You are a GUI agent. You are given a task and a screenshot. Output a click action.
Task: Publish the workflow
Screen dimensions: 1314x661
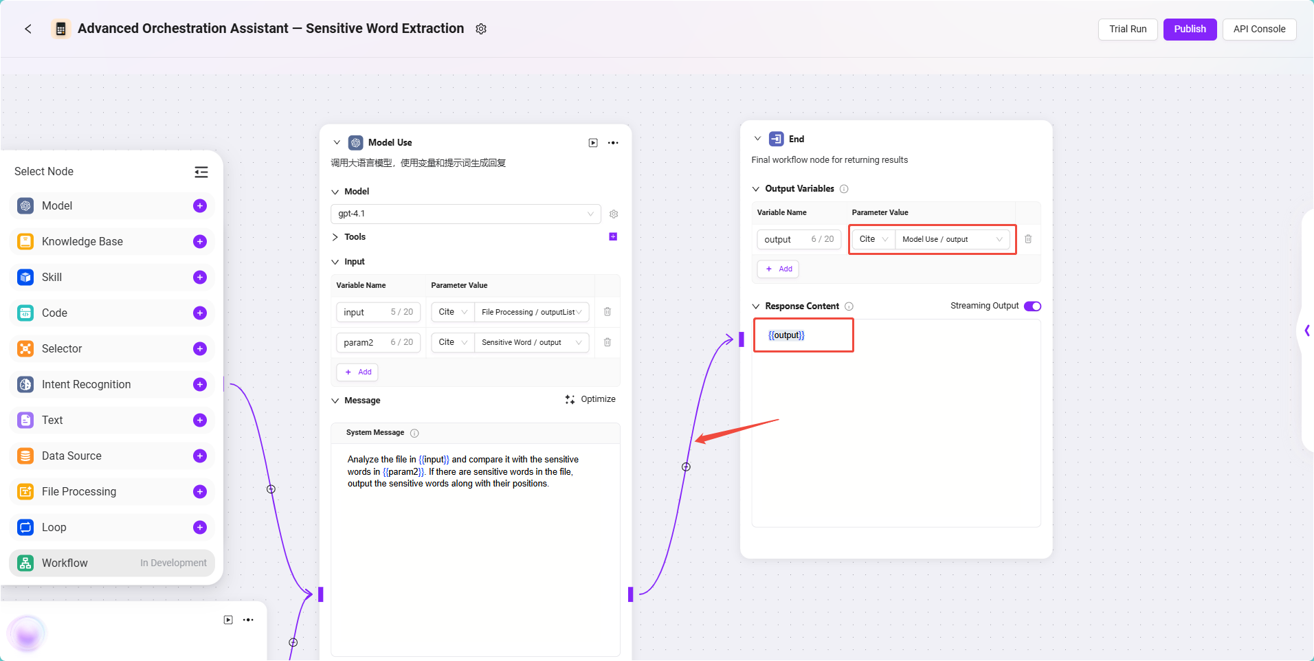pos(1190,29)
